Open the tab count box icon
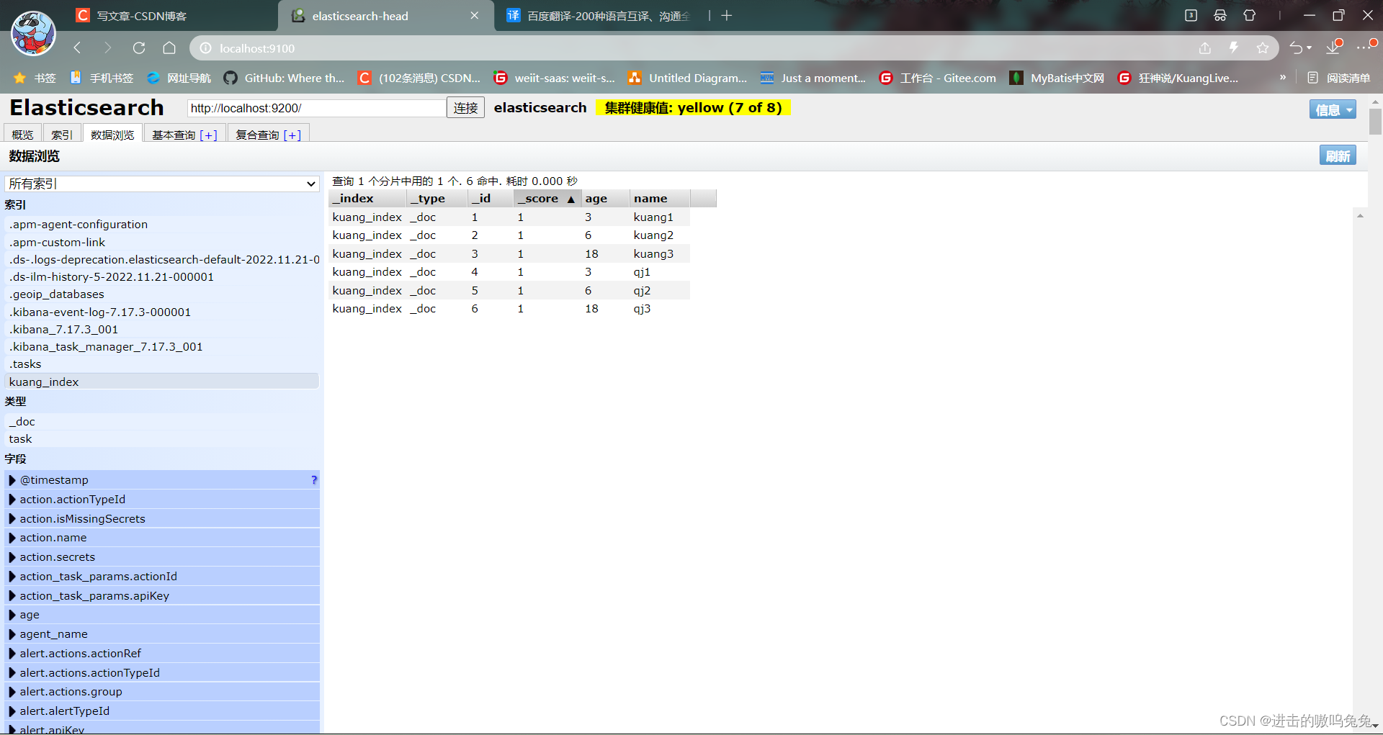The image size is (1383, 735). tap(1191, 15)
